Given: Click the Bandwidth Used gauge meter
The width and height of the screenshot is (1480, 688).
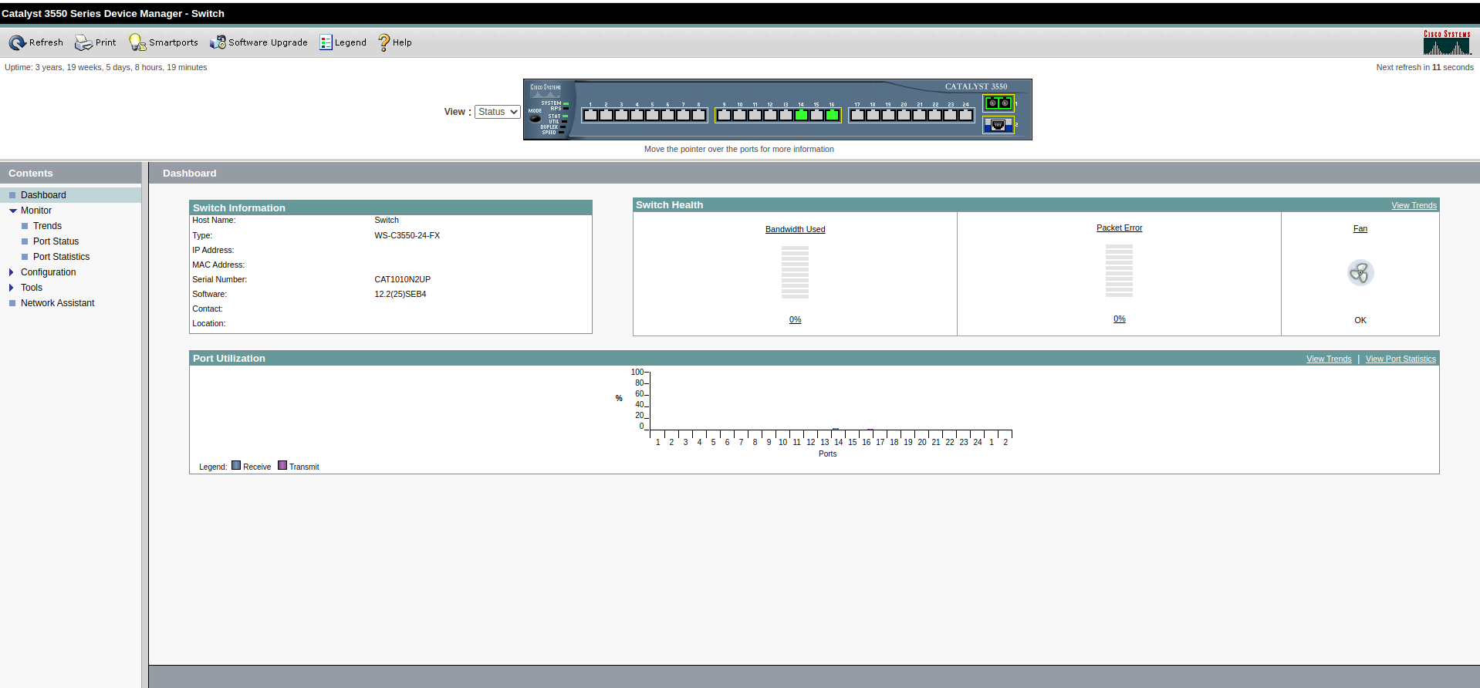Looking at the screenshot, I should pos(795,272).
